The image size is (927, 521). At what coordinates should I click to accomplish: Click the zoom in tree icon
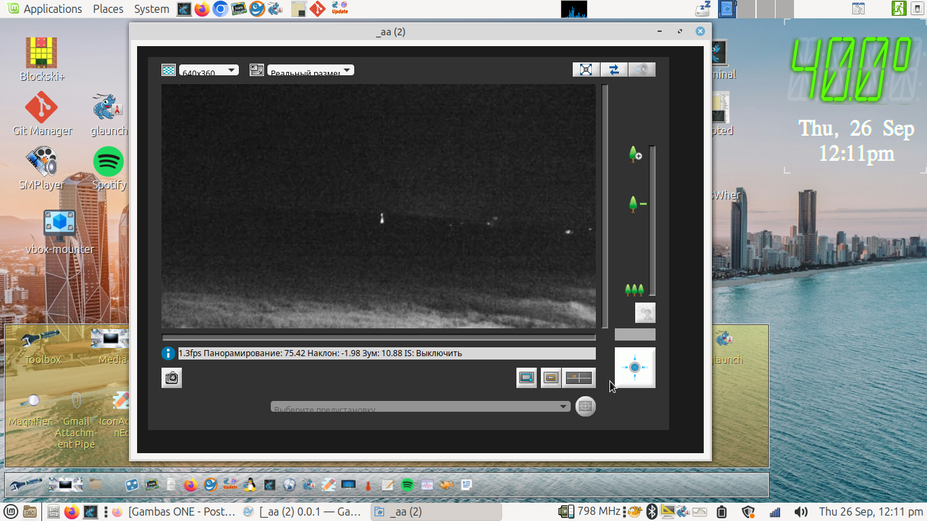point(635,155)
